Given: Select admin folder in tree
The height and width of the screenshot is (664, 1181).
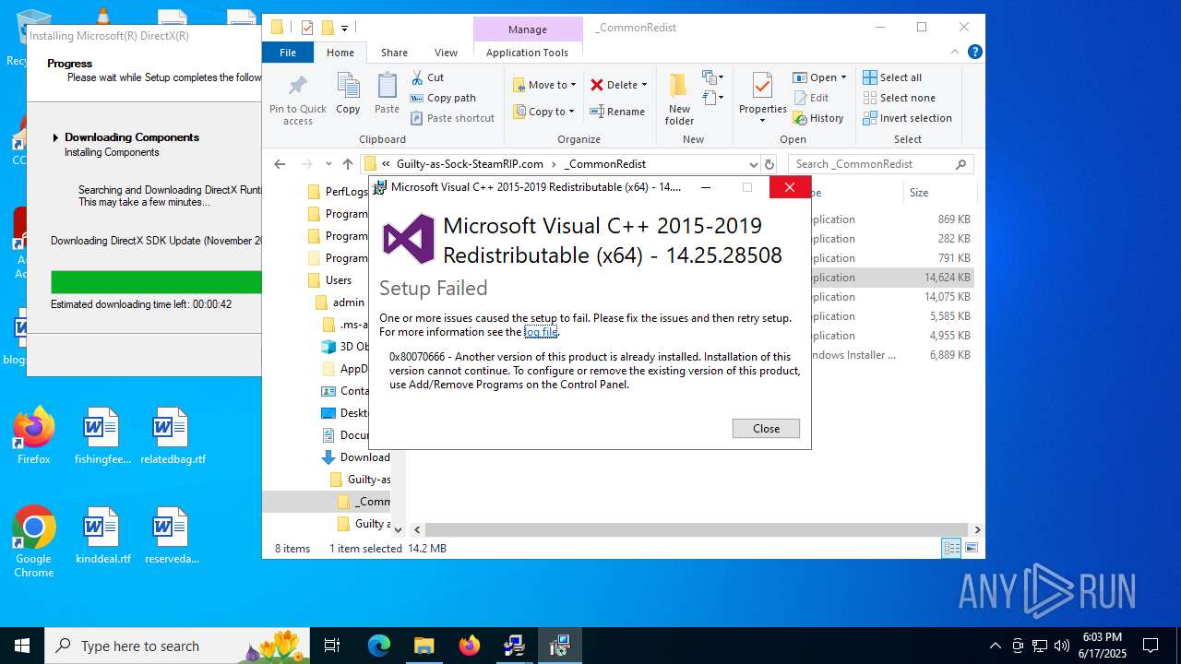Looking at the screenshot, I should coord(348,302).
